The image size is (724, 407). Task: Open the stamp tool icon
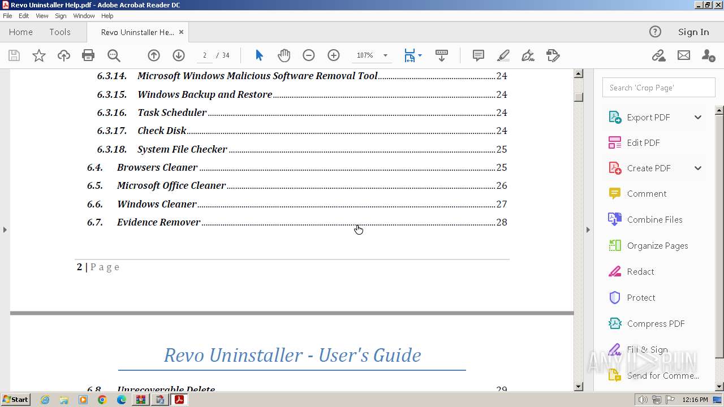[553, 55]
